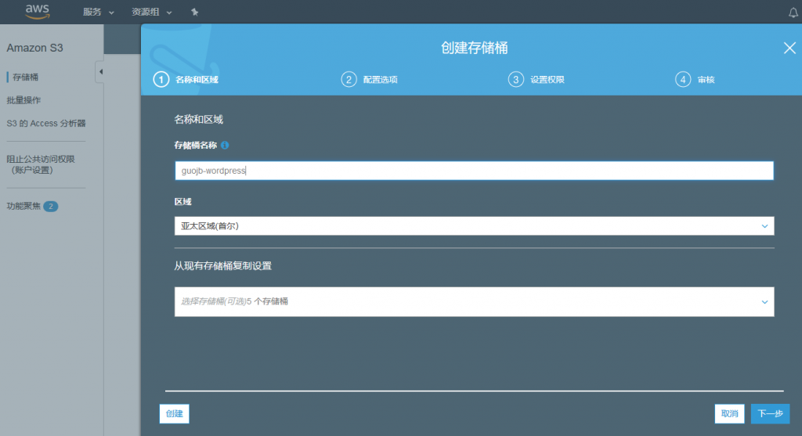Screen dimensions: 802x436
Task: Open 阻止公共访问权限 (账户设置) link
Action: [41, 164]
